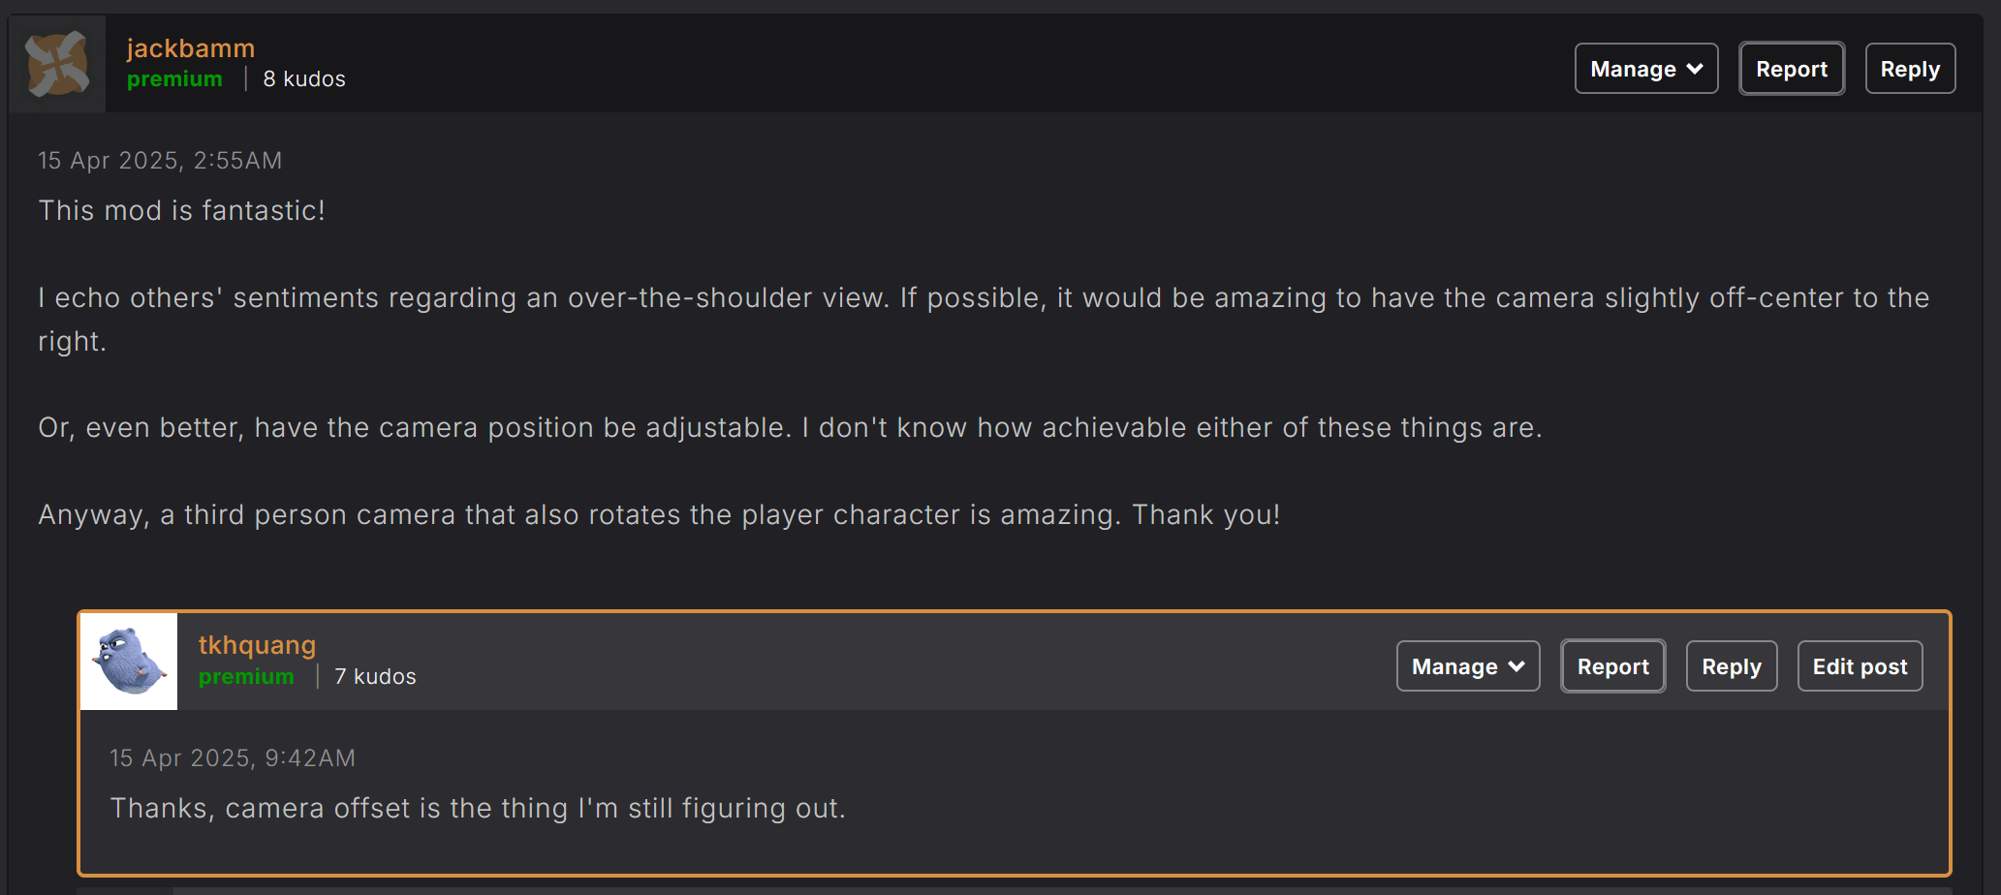Open the tkhquang username link
This screenshot has width=2001, height=895.
click(257, 645)
